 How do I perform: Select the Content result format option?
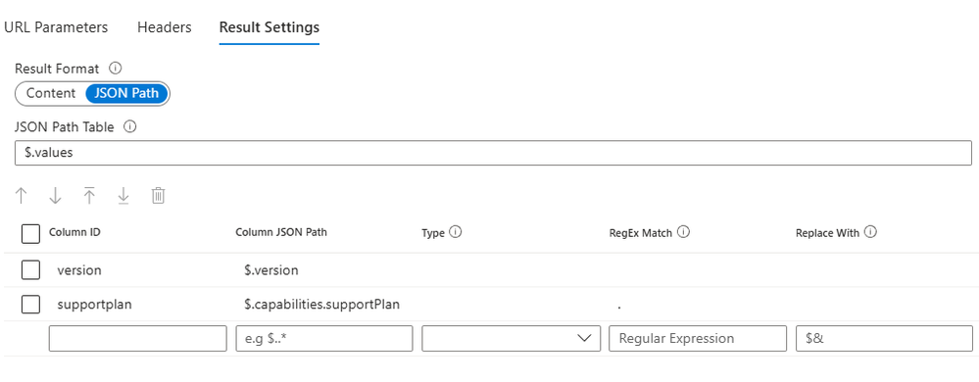point(51,94)
